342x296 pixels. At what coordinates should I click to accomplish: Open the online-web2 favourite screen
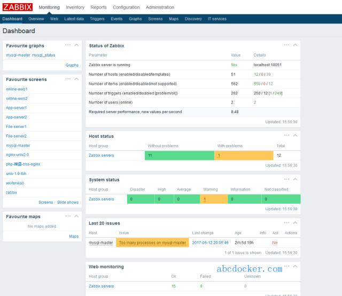click(x=17, y=99)
